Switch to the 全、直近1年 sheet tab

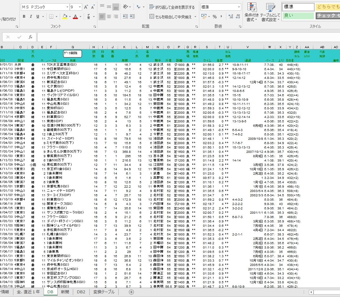coord(28,292)
